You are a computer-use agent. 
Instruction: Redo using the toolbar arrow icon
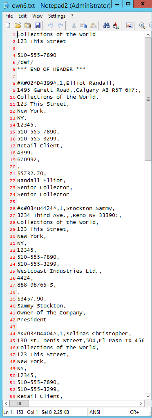(x=61, y=25)
